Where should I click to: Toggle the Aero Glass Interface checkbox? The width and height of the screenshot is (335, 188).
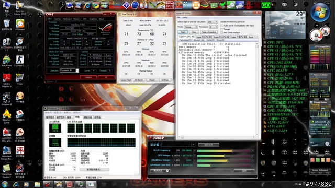tap(222, 33)
